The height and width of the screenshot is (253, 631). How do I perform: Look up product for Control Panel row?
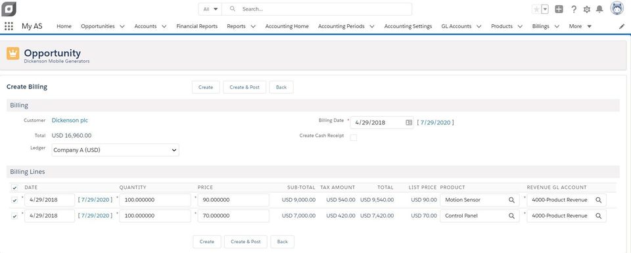point(511,216)
